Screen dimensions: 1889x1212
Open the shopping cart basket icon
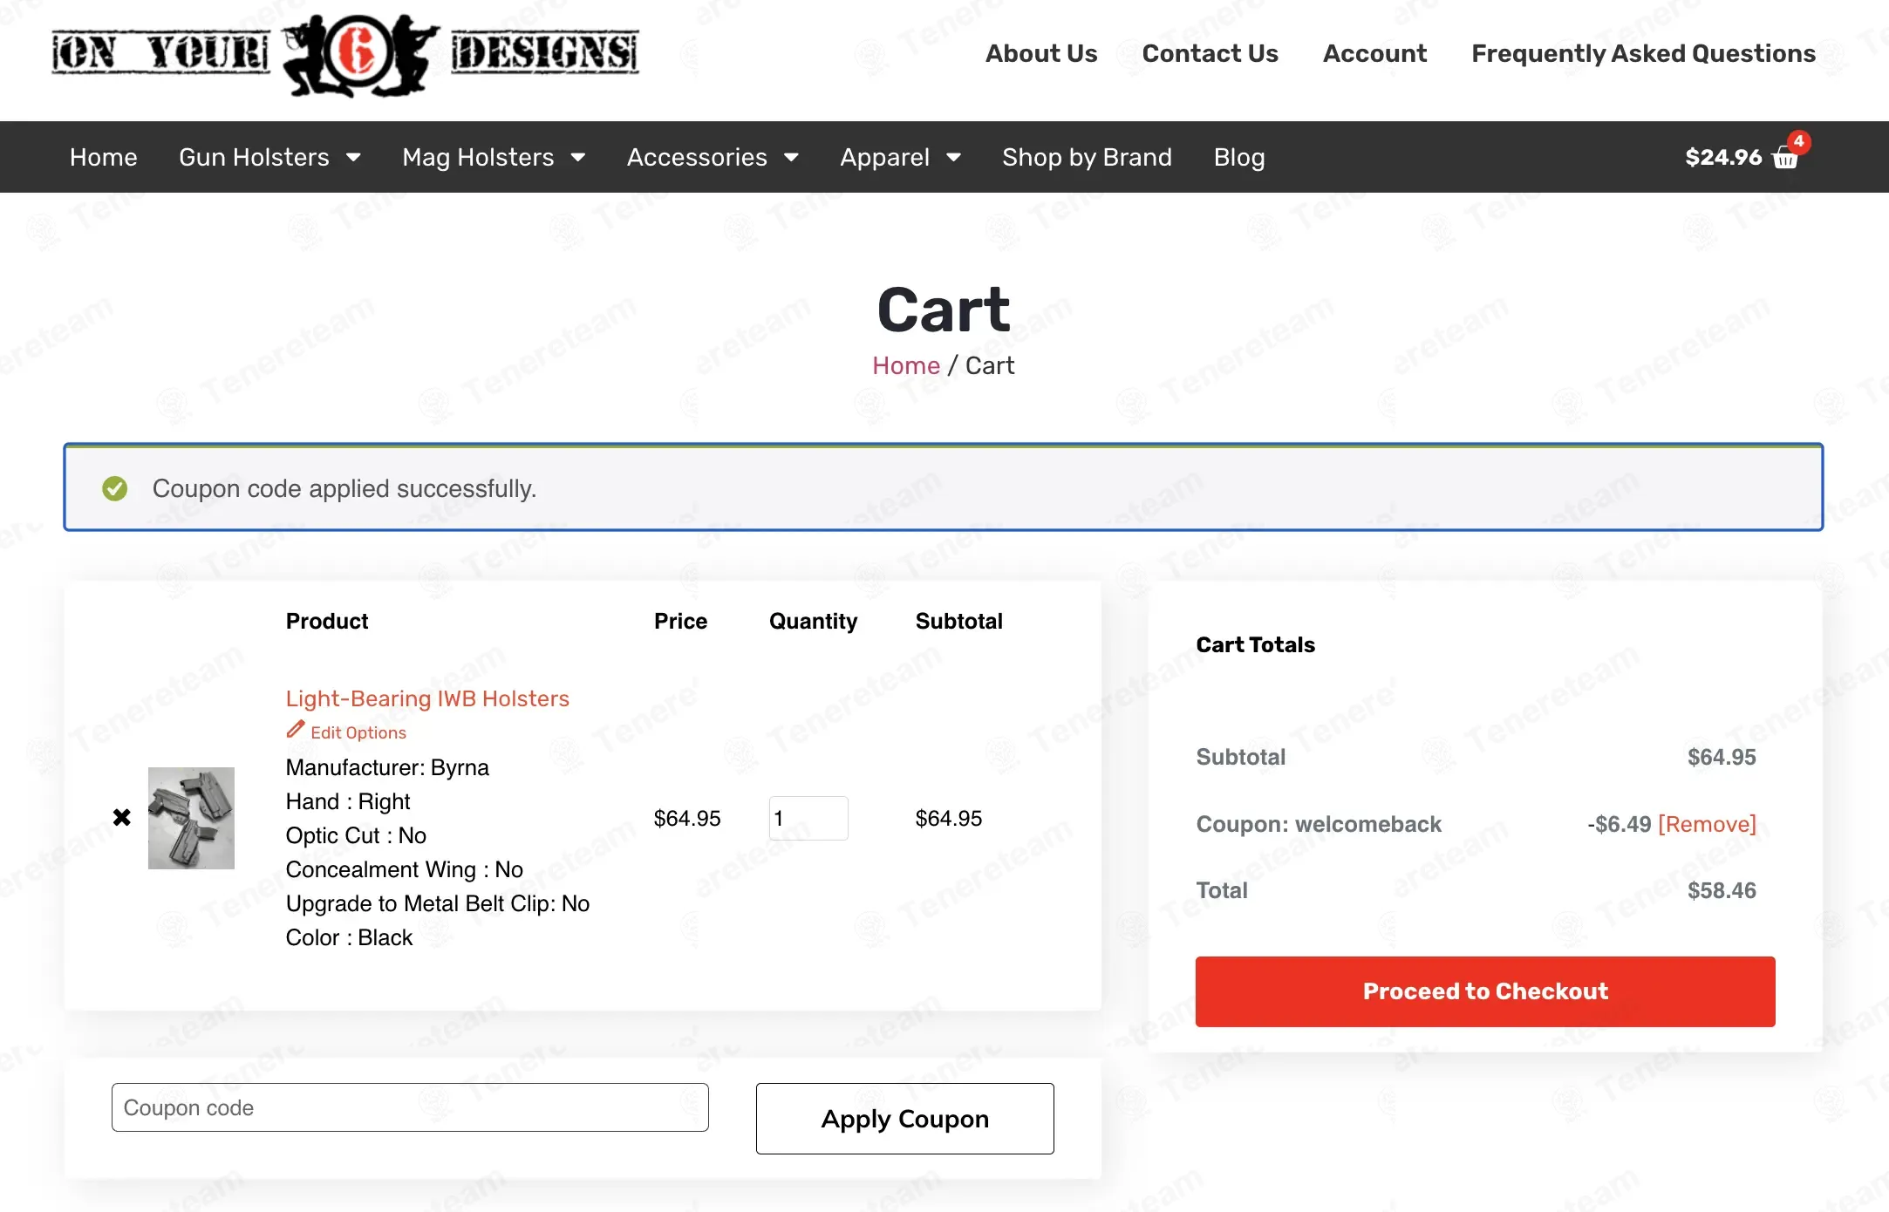1785,159
